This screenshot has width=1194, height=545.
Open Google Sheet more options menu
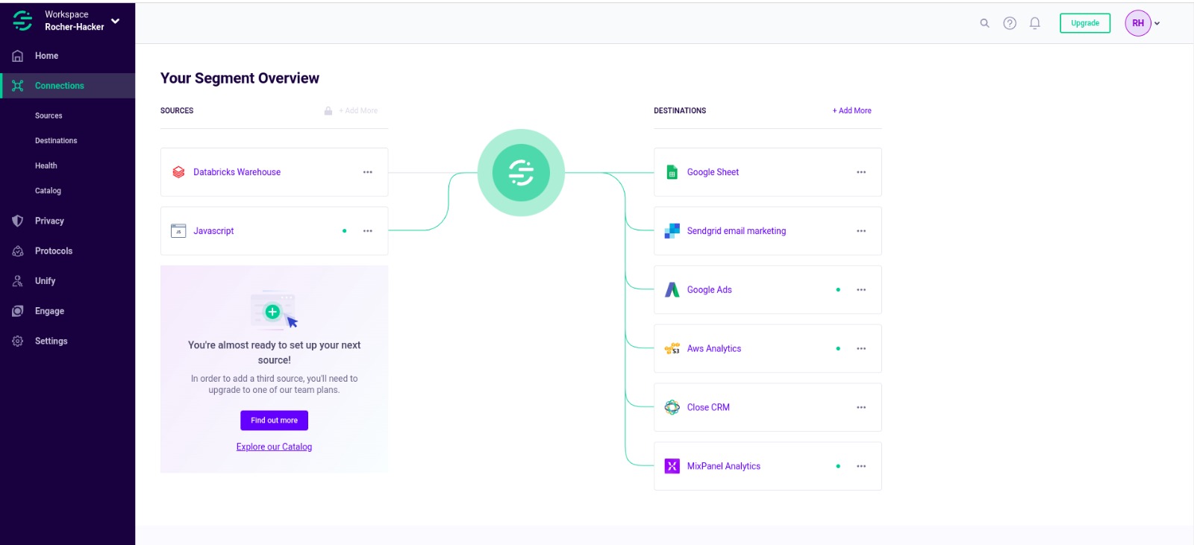pyautogui.click(x=861, y=172)
